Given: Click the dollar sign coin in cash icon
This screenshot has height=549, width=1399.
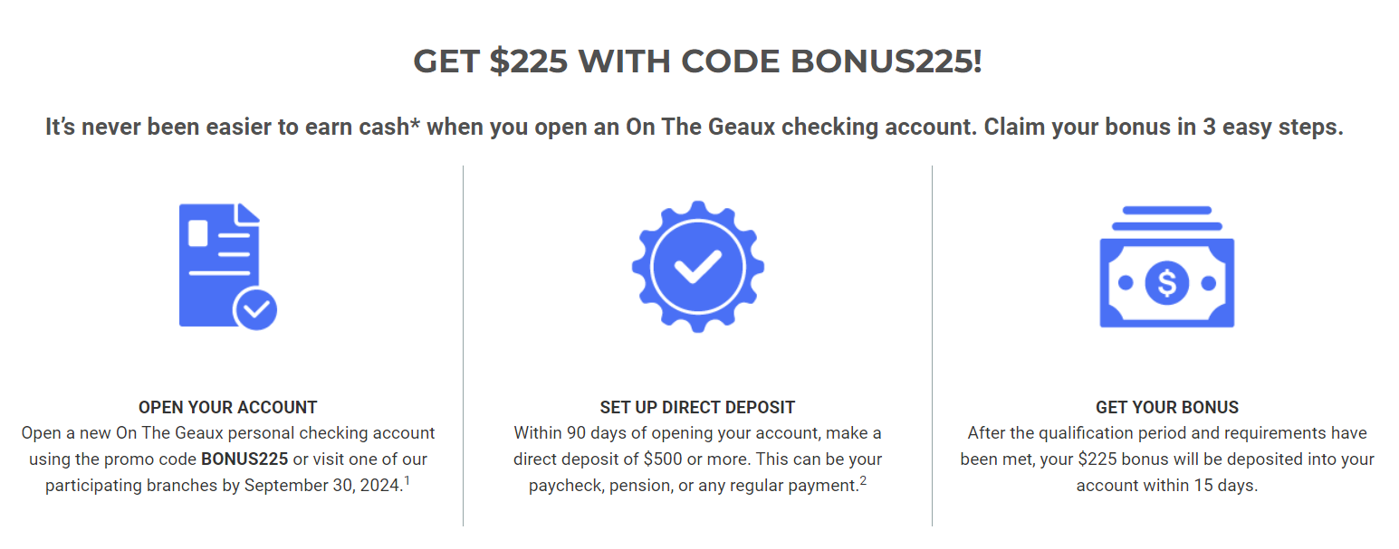Looking at the screenshot, I should (1166, 283).
